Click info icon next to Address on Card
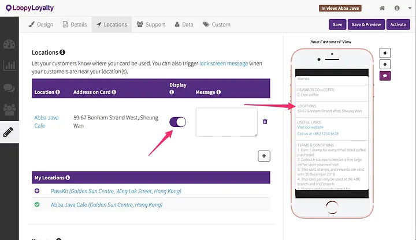 point(114,92)
